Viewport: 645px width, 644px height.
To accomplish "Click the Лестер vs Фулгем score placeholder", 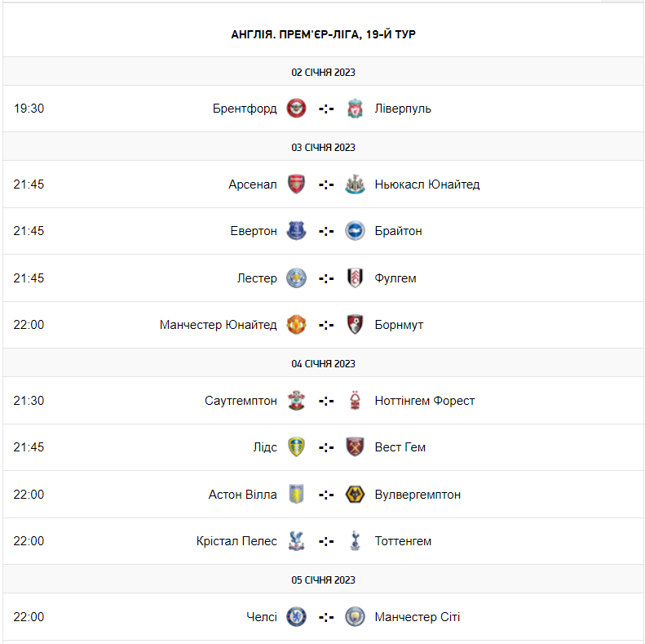I will coord(326,278).
